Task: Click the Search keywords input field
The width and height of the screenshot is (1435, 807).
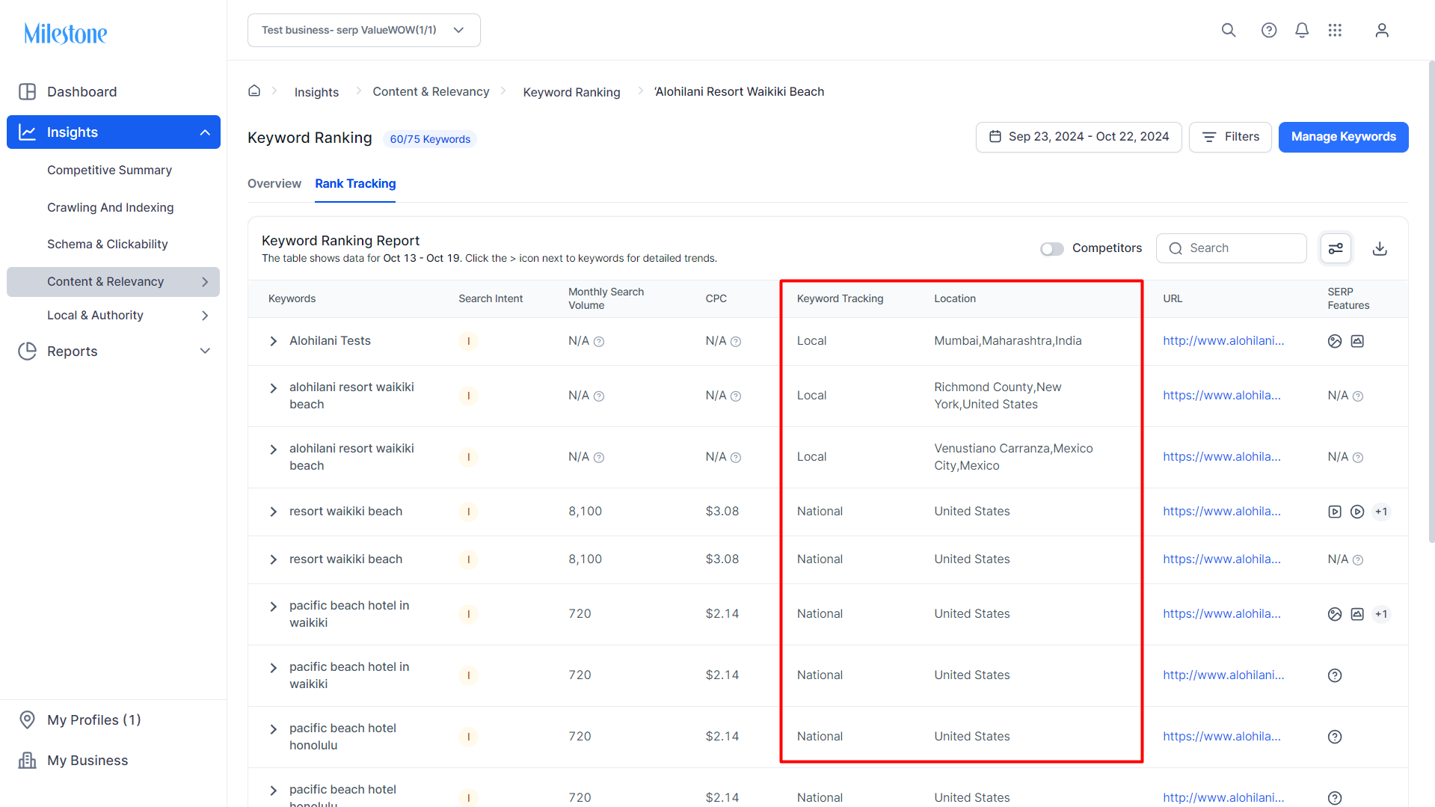Action: coord(1231,248)
